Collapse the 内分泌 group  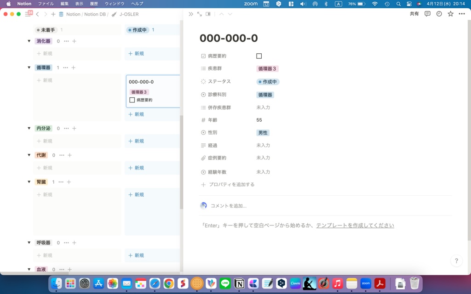[29, 129]
